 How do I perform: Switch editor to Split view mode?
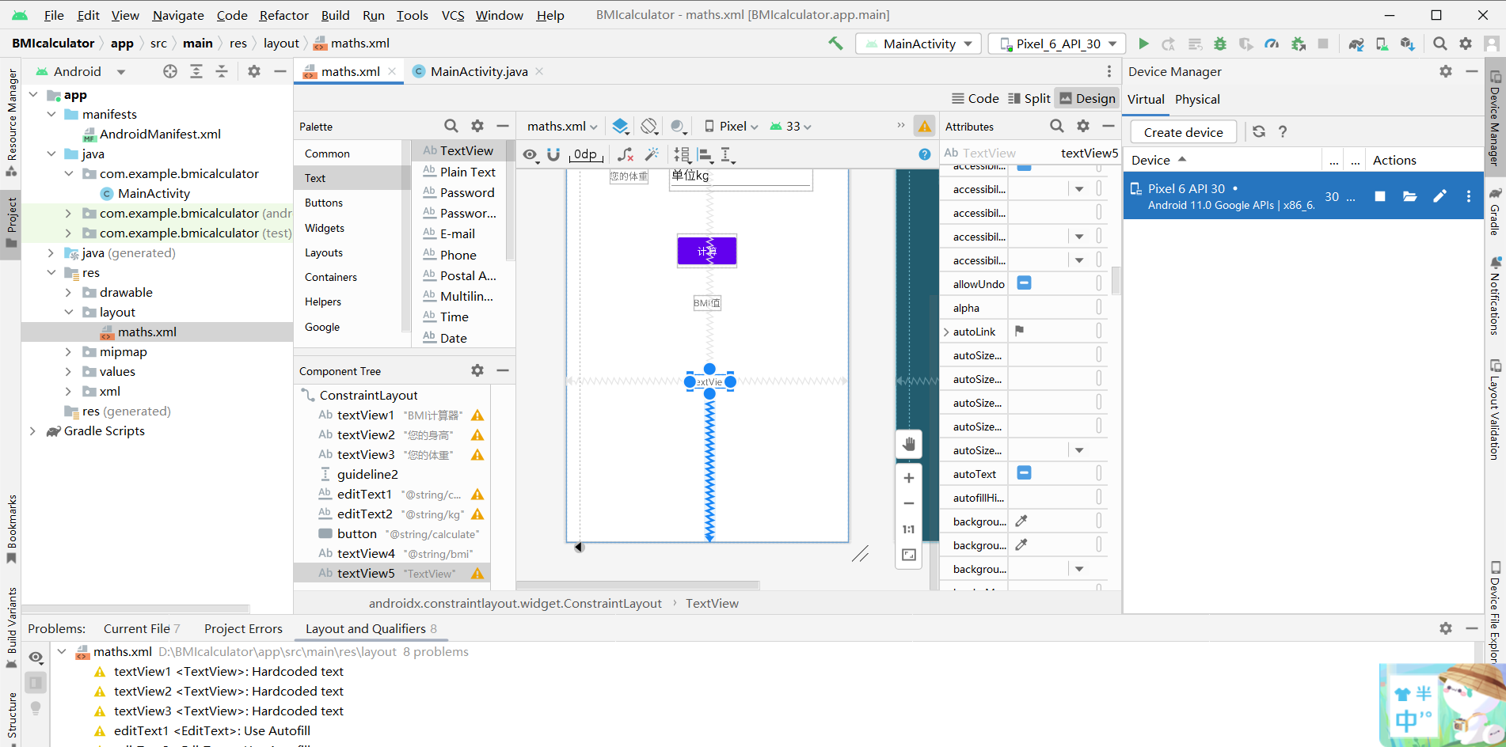1029,98
